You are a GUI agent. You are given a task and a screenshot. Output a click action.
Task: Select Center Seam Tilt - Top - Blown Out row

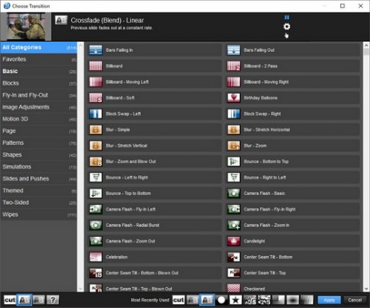pyautogui.click(x=154, y=288)
